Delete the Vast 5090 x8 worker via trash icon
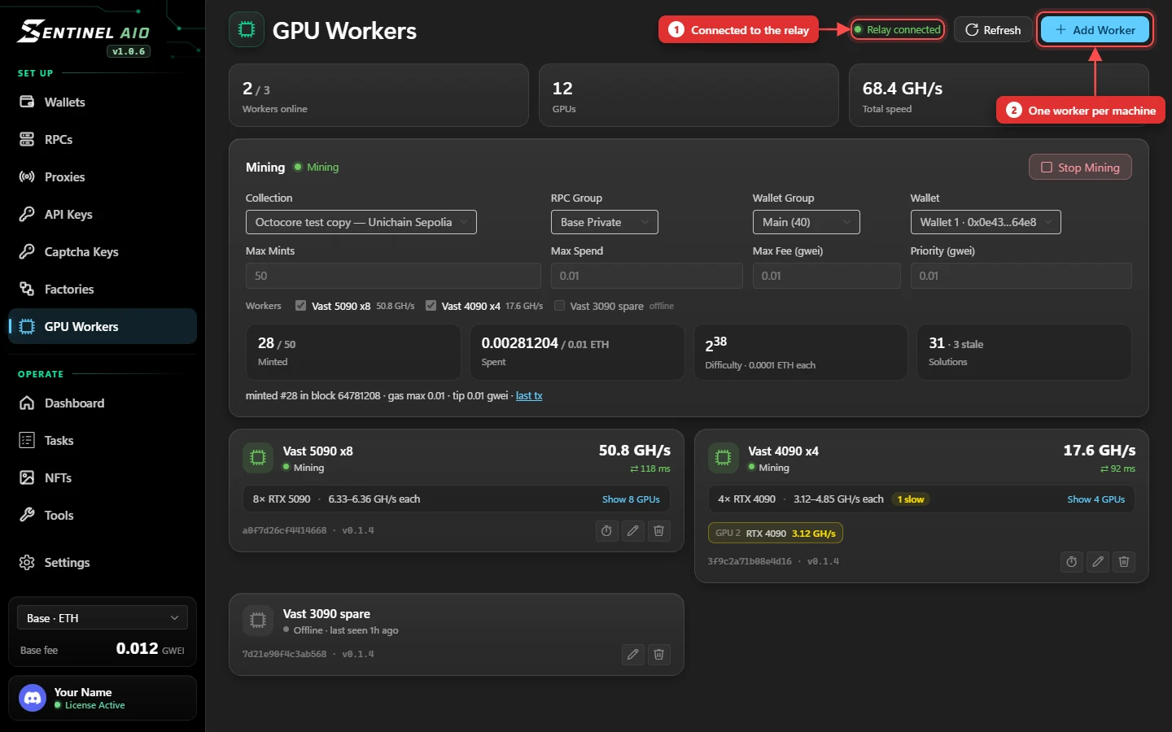The width and height of the screenshot is (1172, 732). click(x=658, y=531)
